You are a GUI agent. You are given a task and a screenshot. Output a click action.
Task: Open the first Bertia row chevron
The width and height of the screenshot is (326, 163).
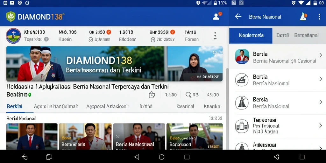pos(321,55)
